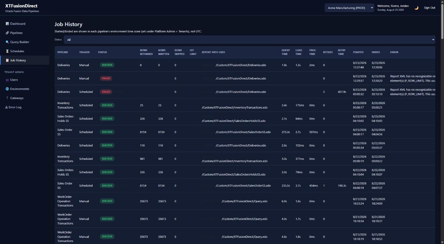Click the Pipelines link icon
The image size is (444, 244).
(x=7, y=33)
